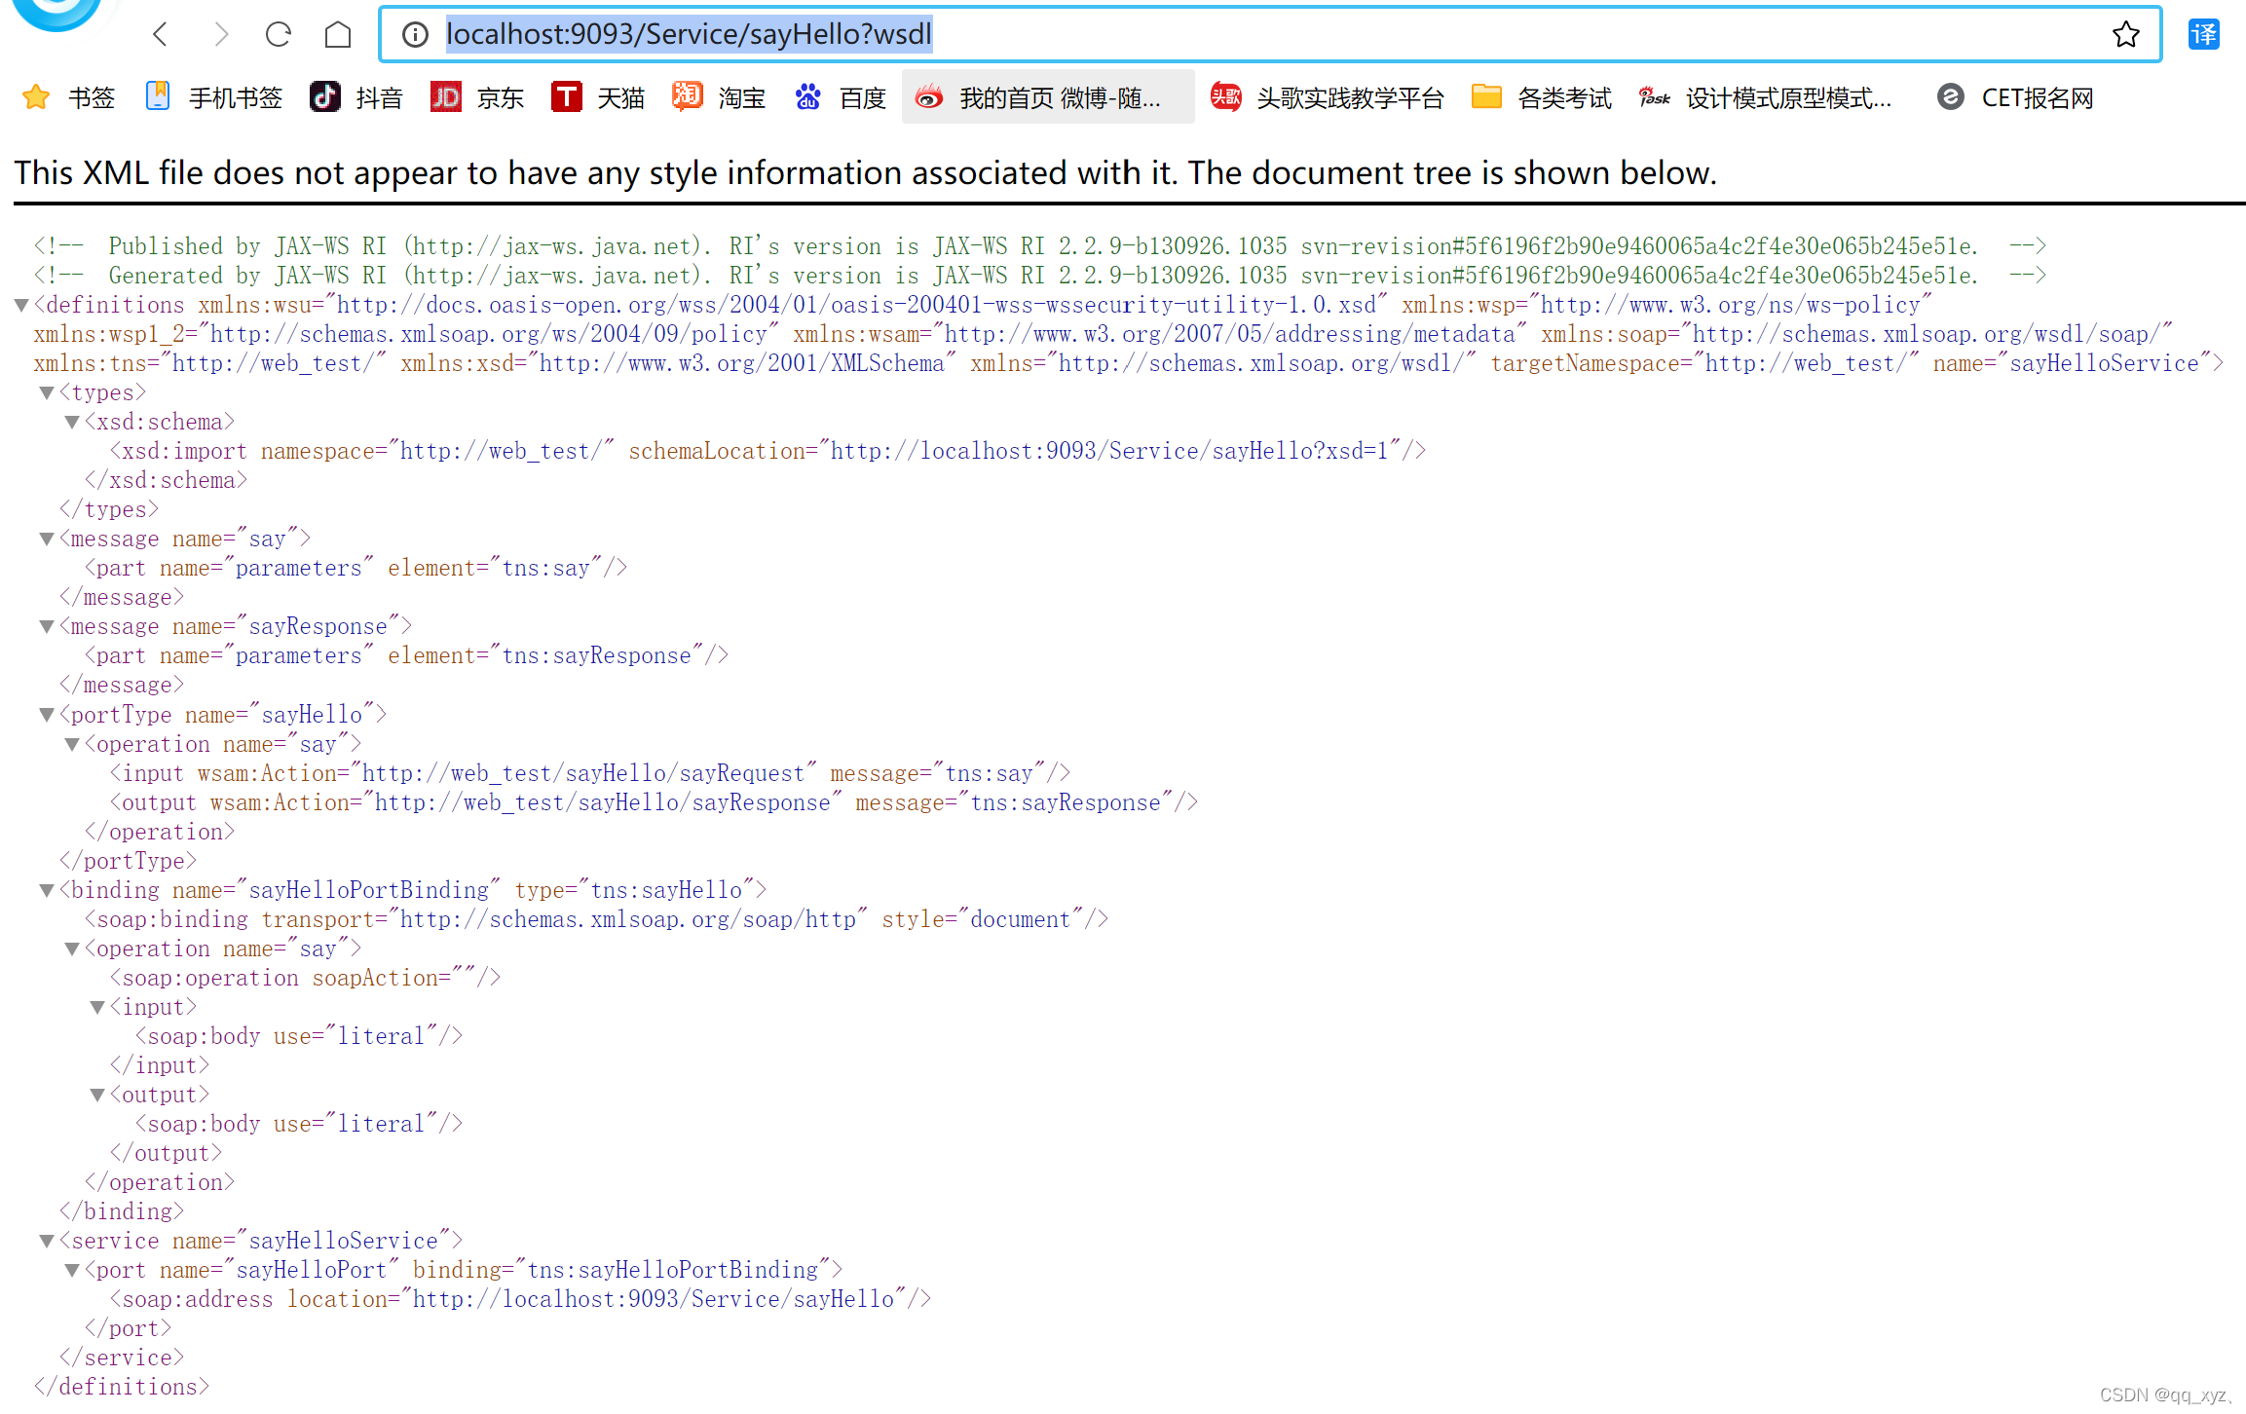This screenshot has width=2246, height=1414.
Task: Collapse message sayResponse node
Action: pos(47,627)
